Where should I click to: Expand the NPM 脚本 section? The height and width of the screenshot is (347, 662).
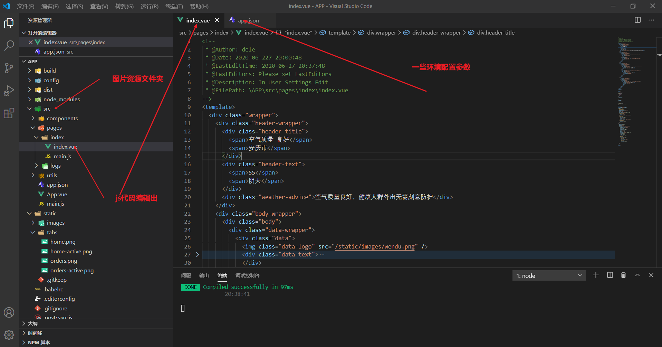tap(96, 343)
